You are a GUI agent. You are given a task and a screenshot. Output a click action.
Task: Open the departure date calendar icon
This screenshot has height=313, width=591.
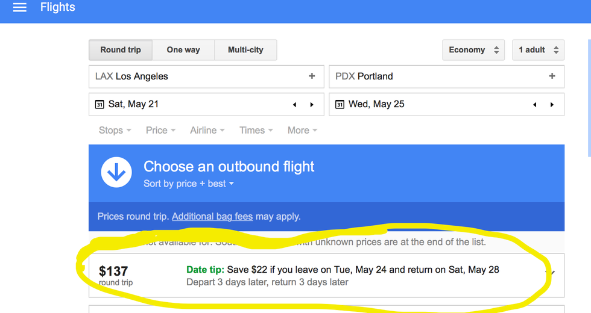click(x=100, y=105)
